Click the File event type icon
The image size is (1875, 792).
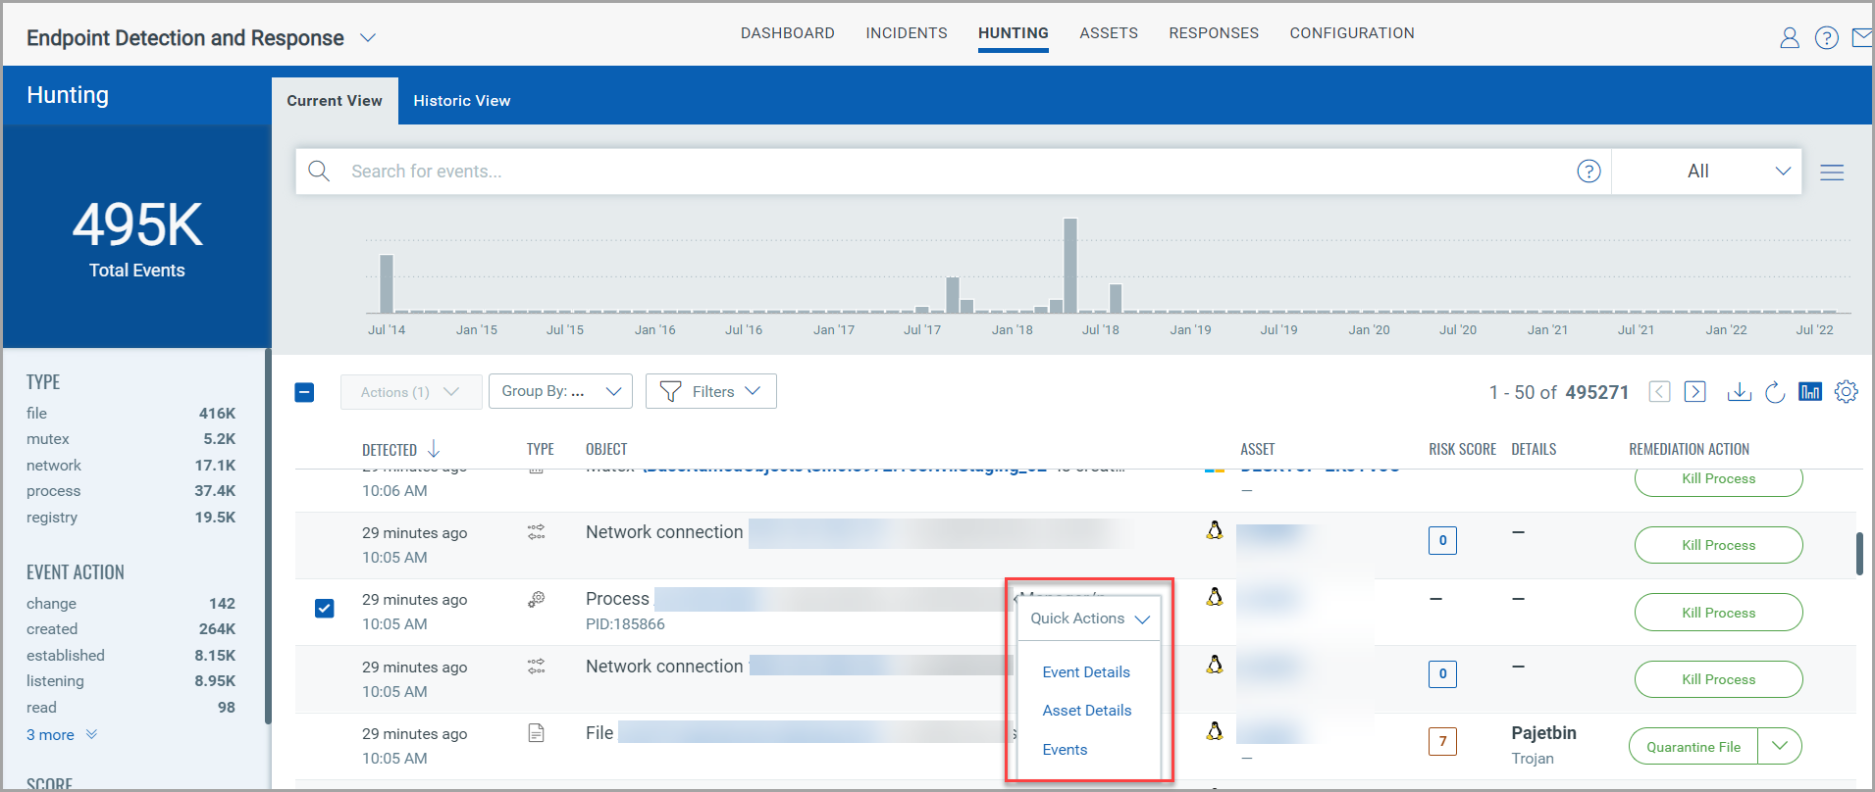coord(536,733)
